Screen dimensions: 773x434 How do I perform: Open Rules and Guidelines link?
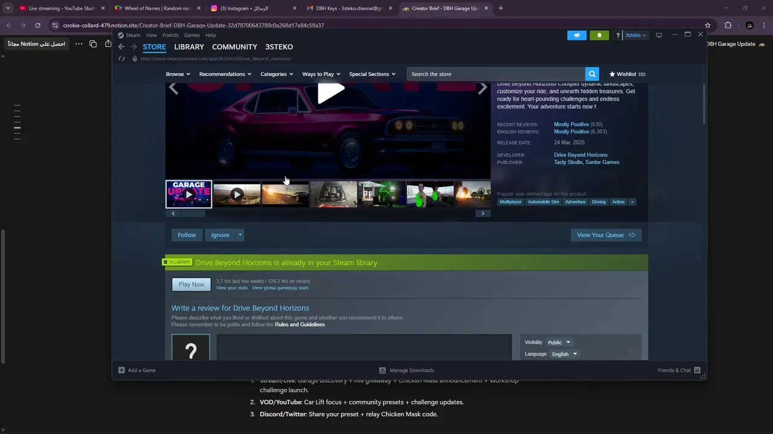(x=300, y=325)
